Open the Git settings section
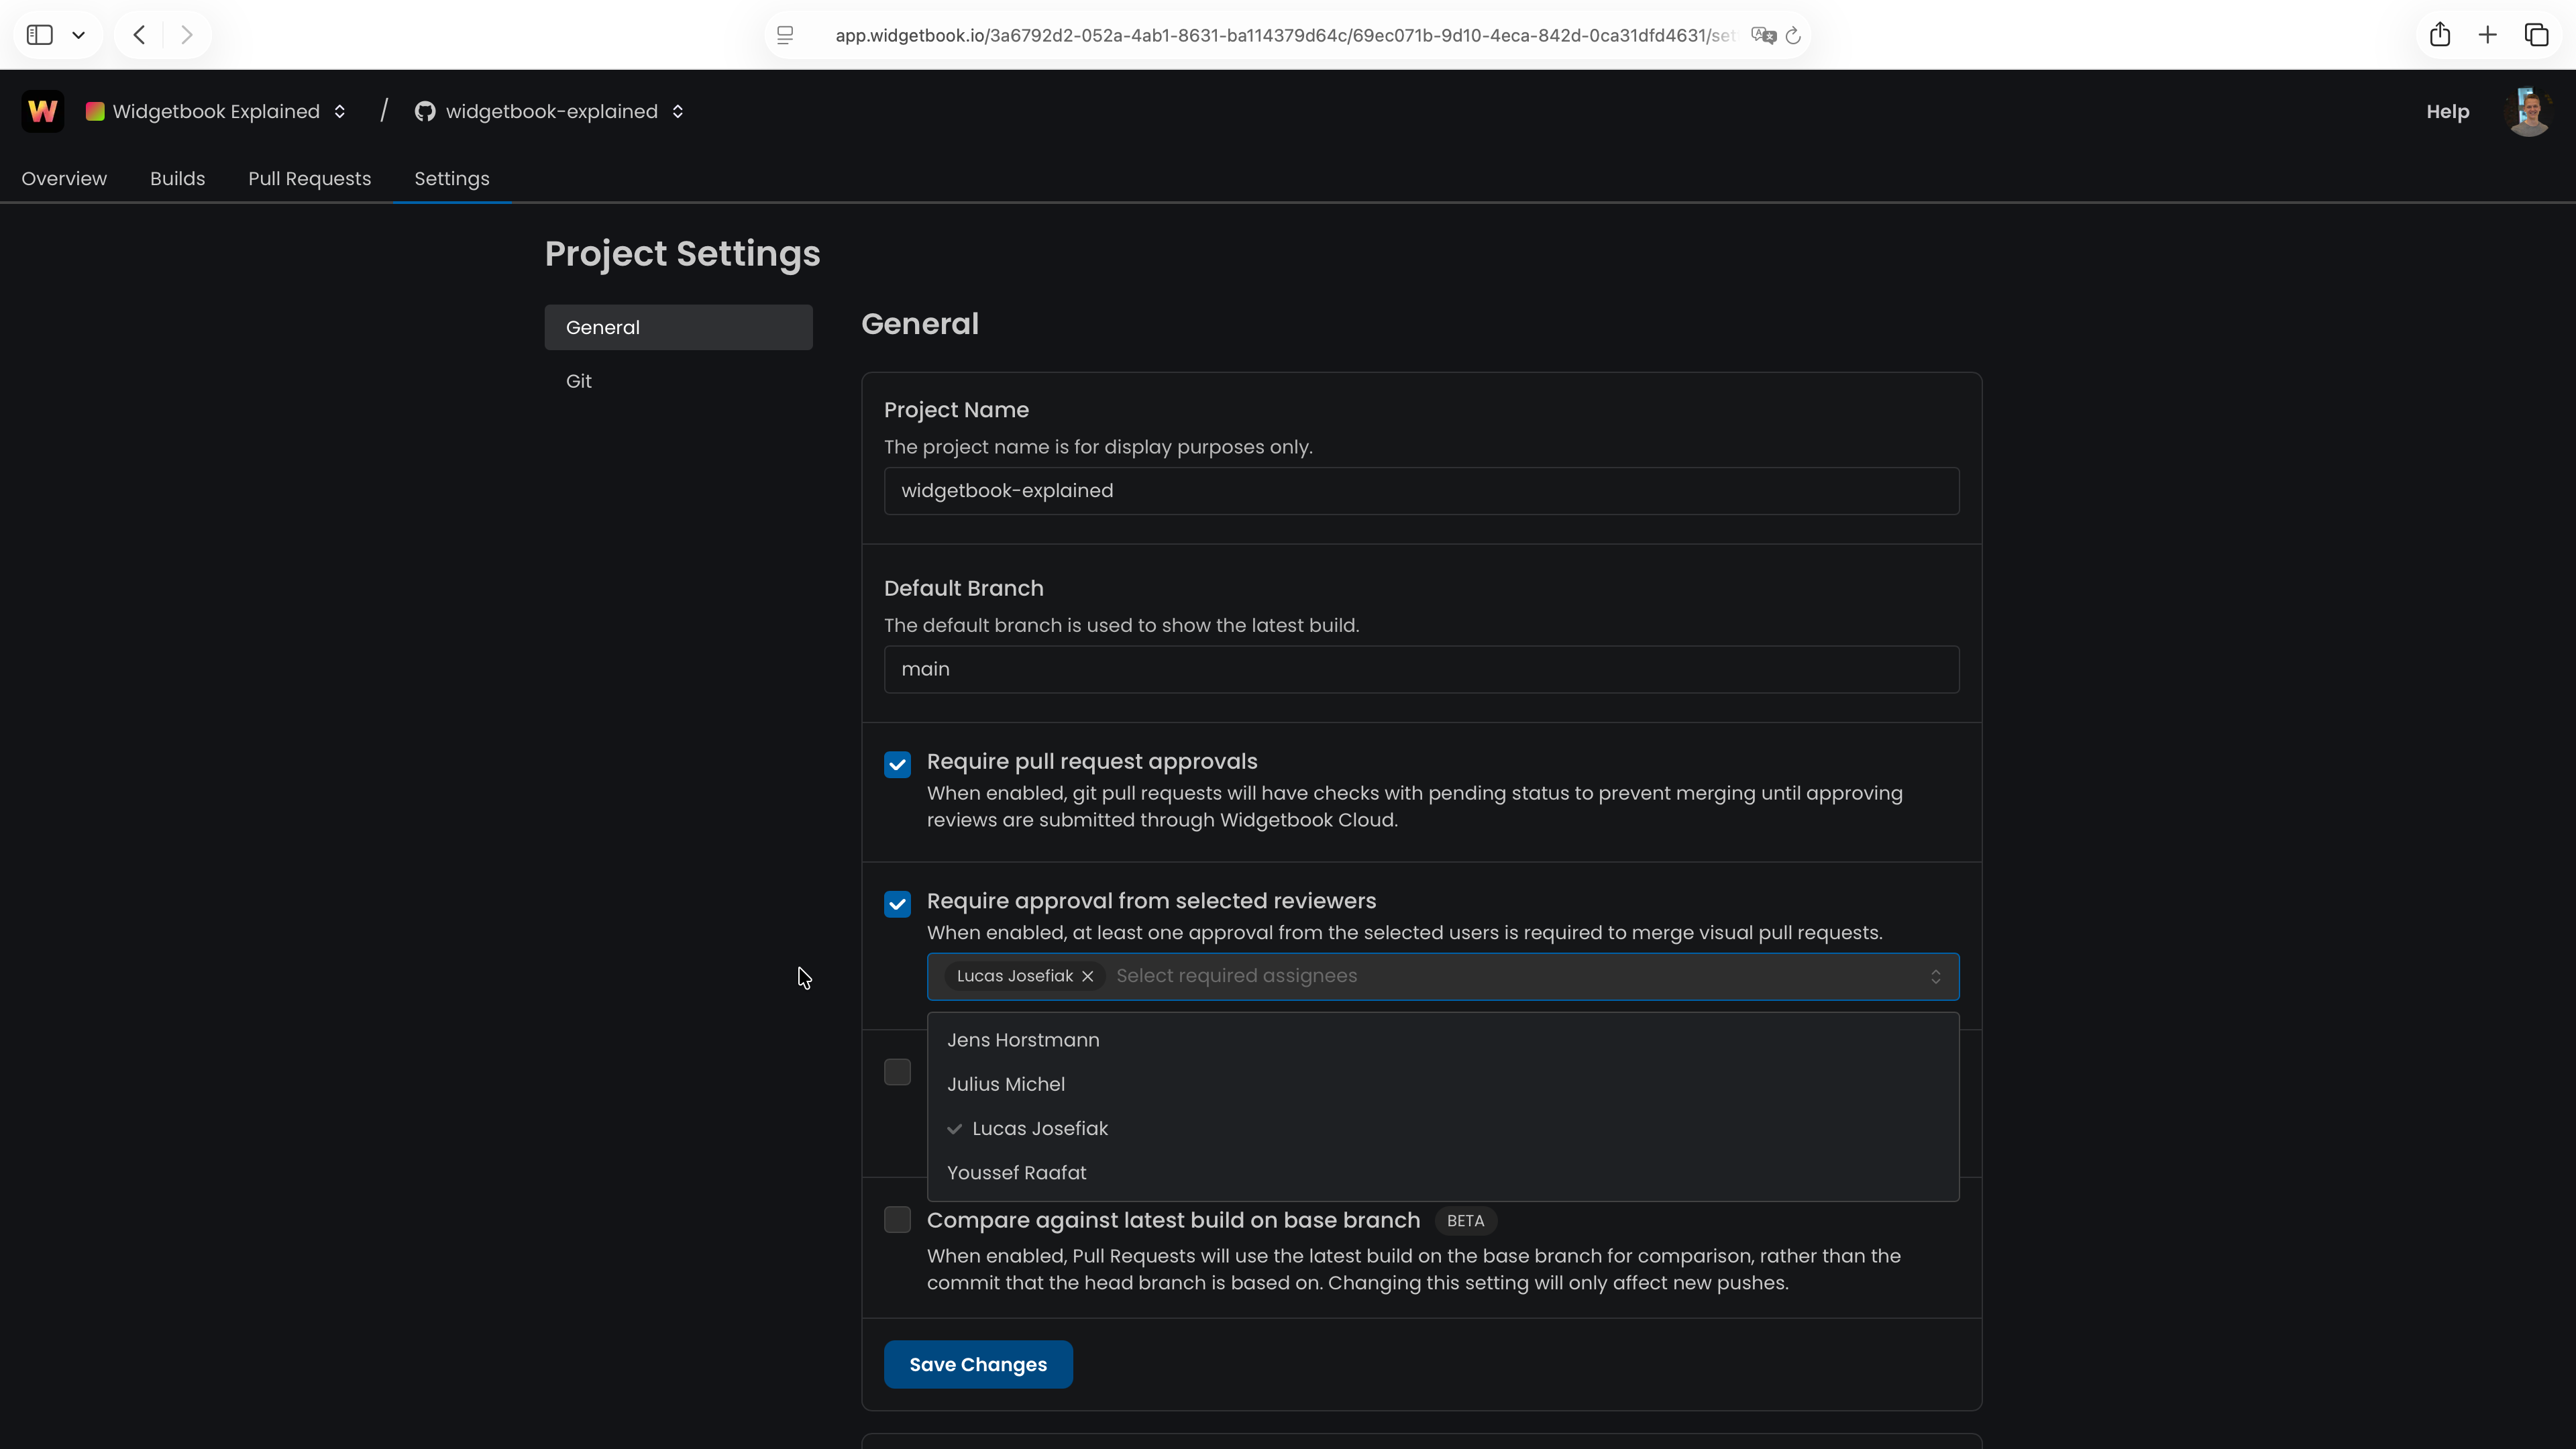This screenshot has width=2576, height=1449. click(x=579, y=381)
